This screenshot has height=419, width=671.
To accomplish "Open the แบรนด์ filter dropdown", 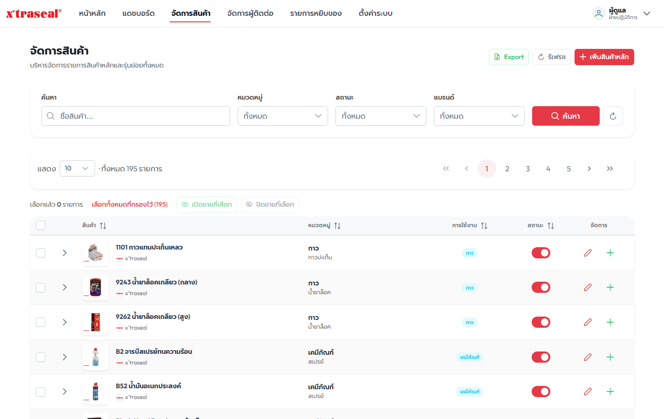I will pos(479,116).
